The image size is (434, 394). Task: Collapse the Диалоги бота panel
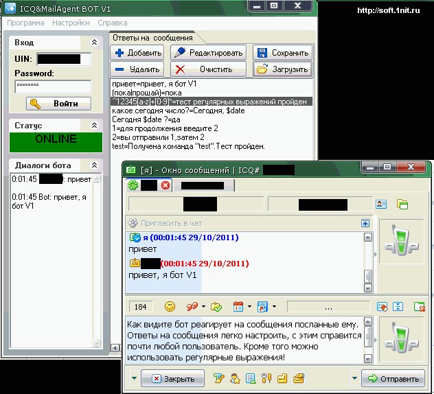94,165
